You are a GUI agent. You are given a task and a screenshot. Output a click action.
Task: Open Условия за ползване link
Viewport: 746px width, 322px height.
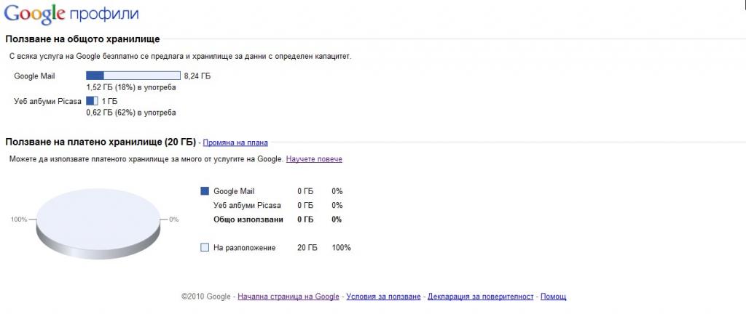383,297
